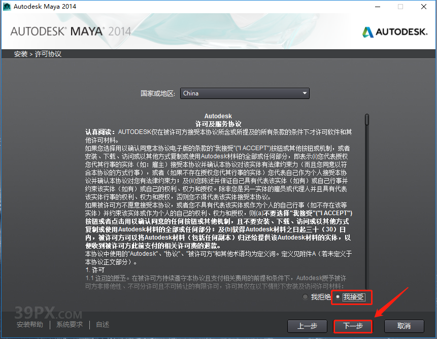Screen dimensions: 437x339
Task: Select the 我接受 (I accept) radio button
Action: (x=339, y=297)
